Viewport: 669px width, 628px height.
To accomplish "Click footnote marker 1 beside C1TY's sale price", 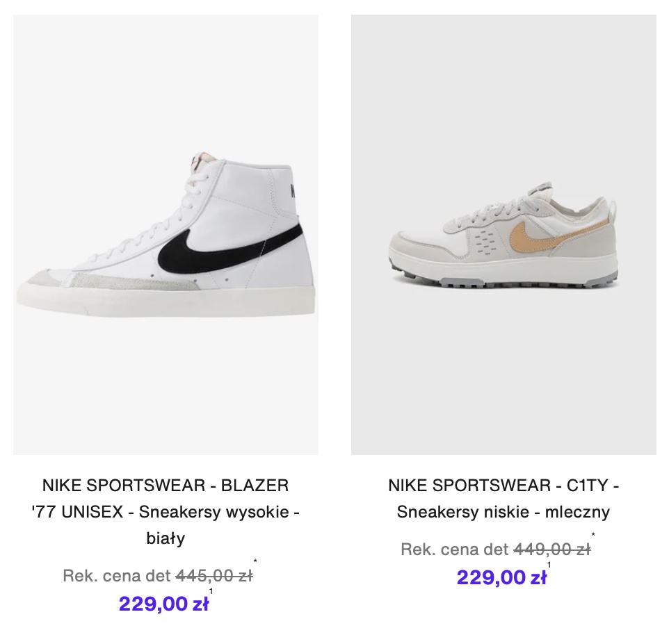I will [549, 565].
